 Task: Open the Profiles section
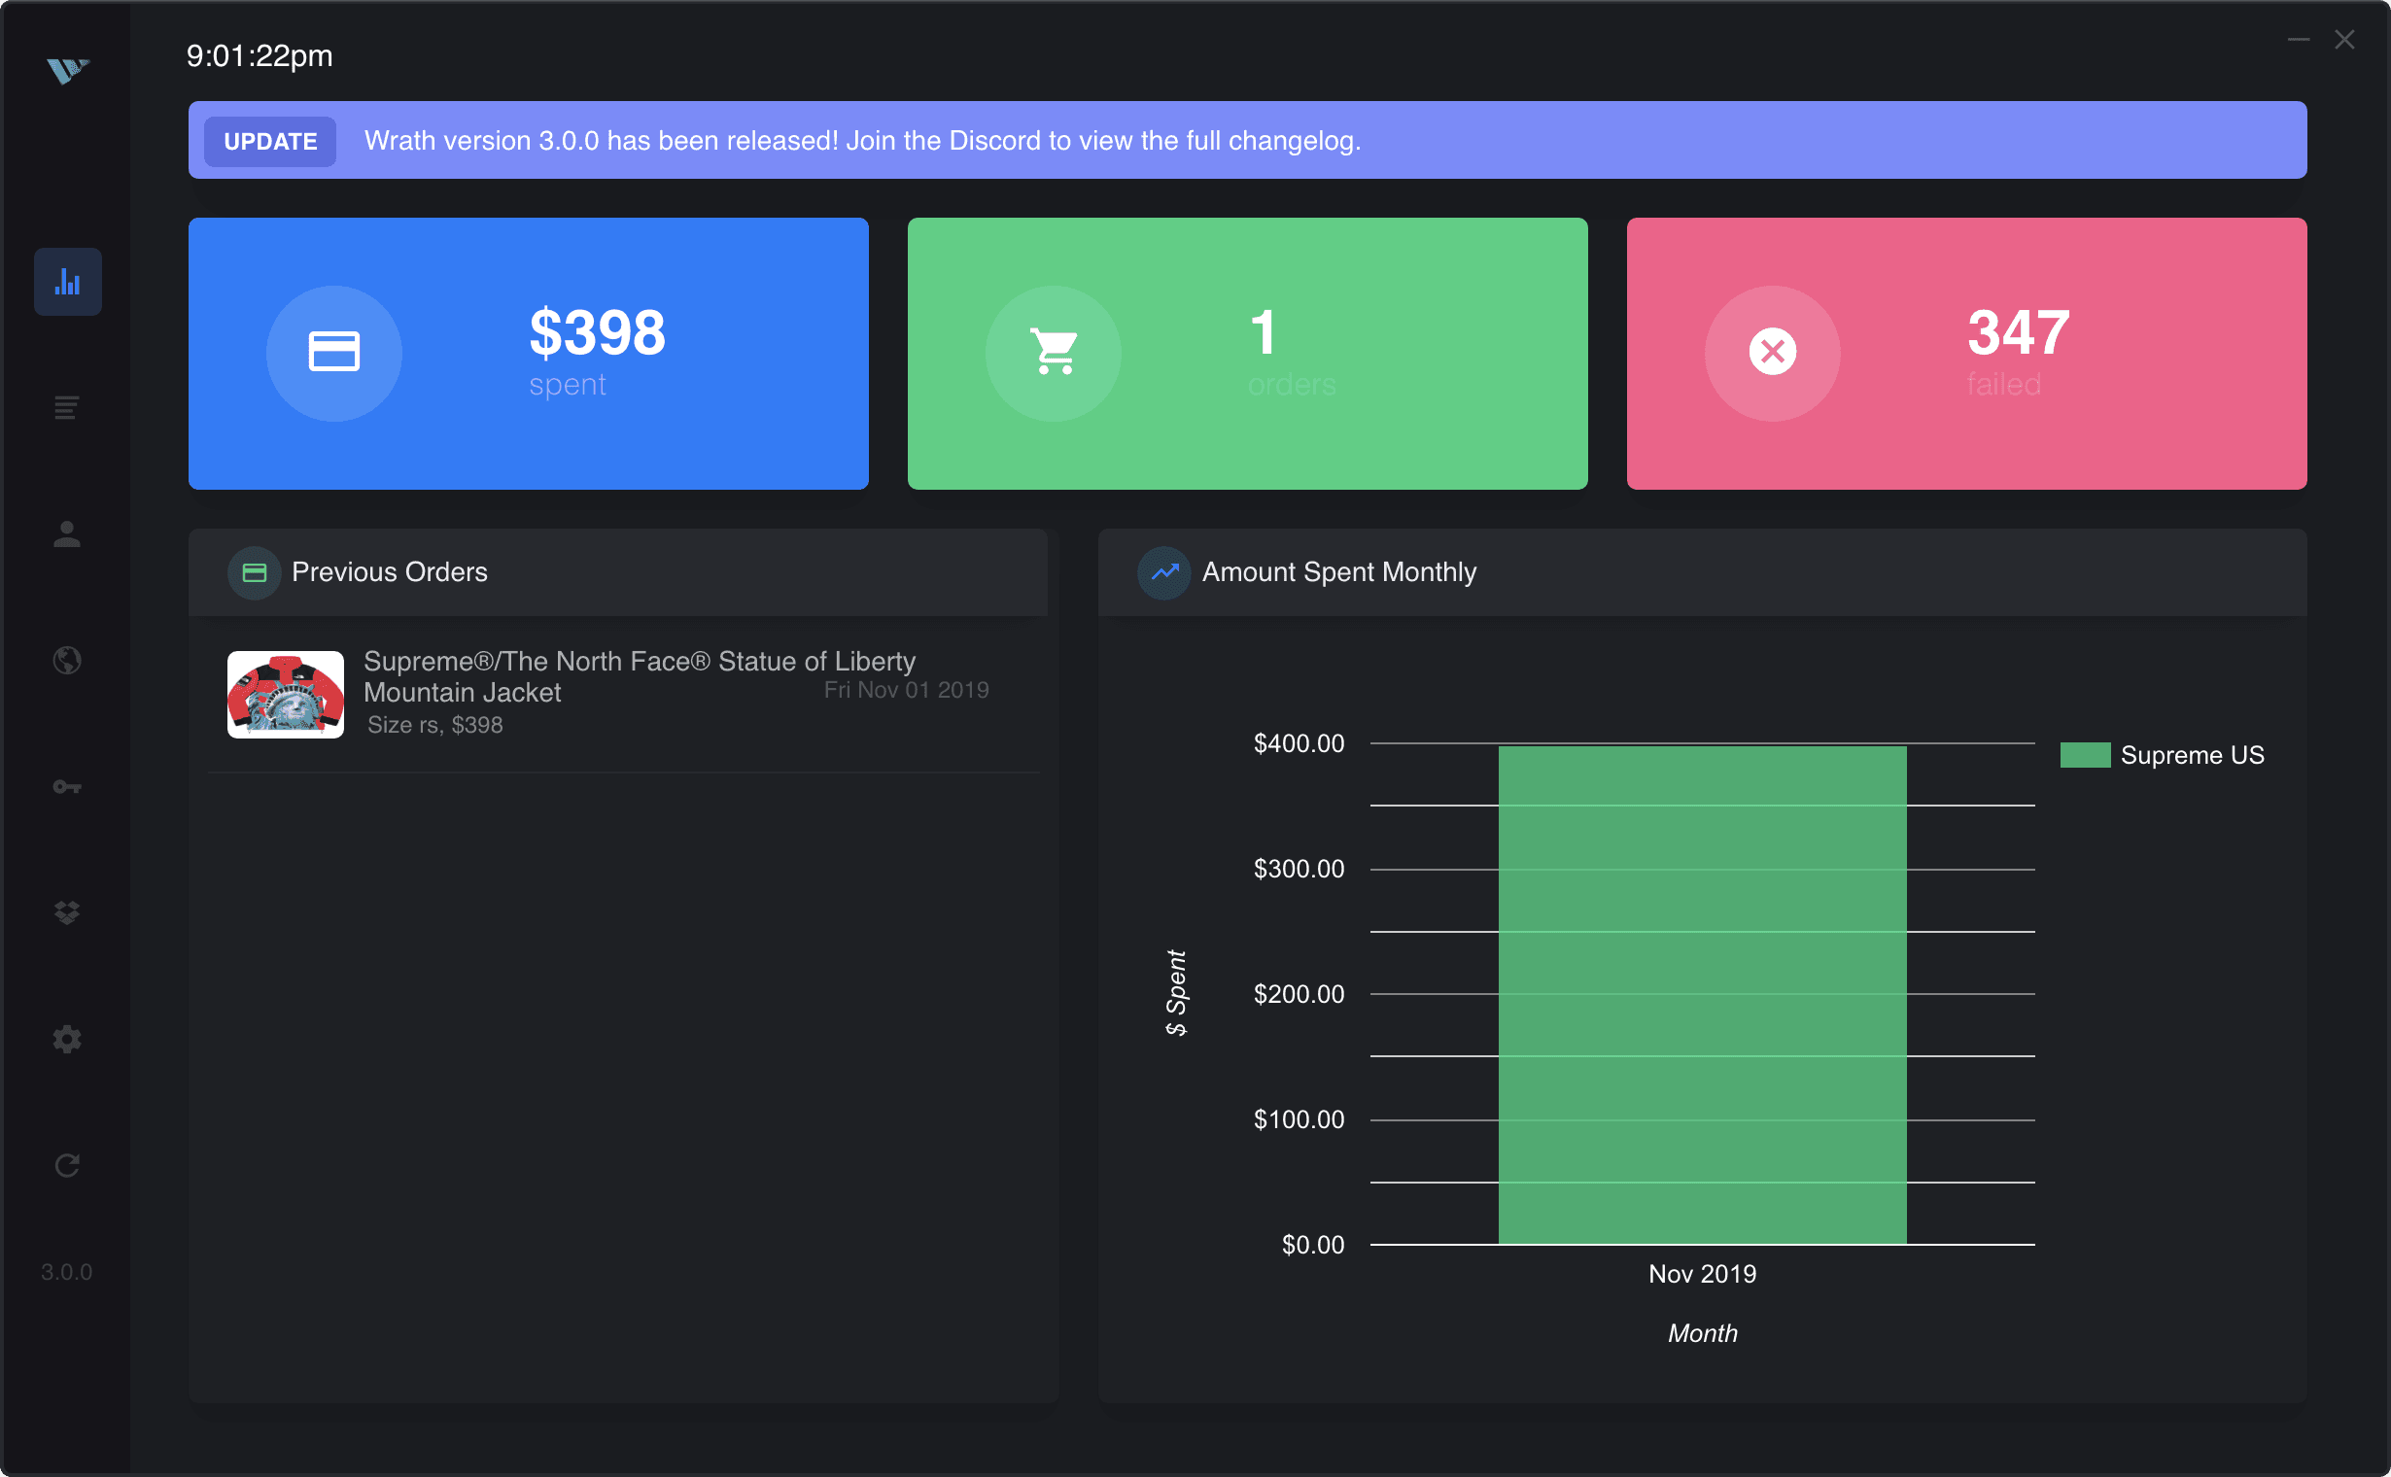tap(66, 534)
